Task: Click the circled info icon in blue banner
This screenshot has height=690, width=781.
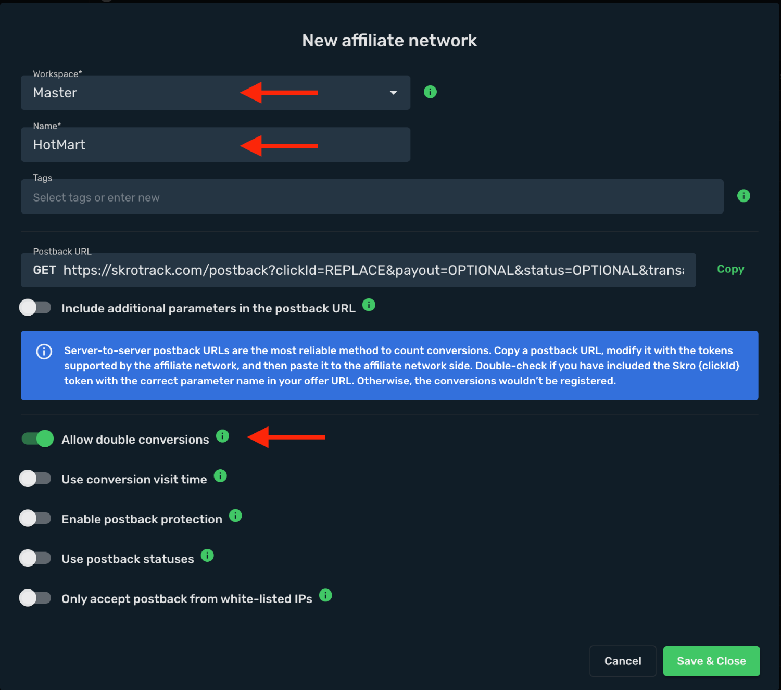Action: [x=44, y=352]
